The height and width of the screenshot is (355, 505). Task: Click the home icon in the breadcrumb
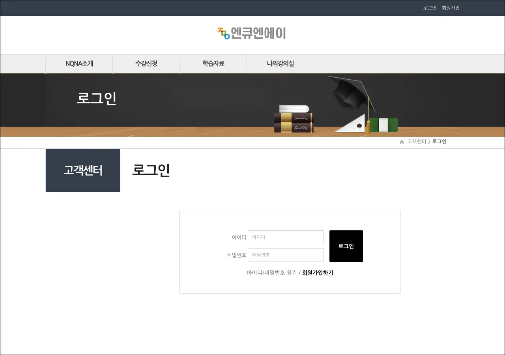click(x=402, y=142)
